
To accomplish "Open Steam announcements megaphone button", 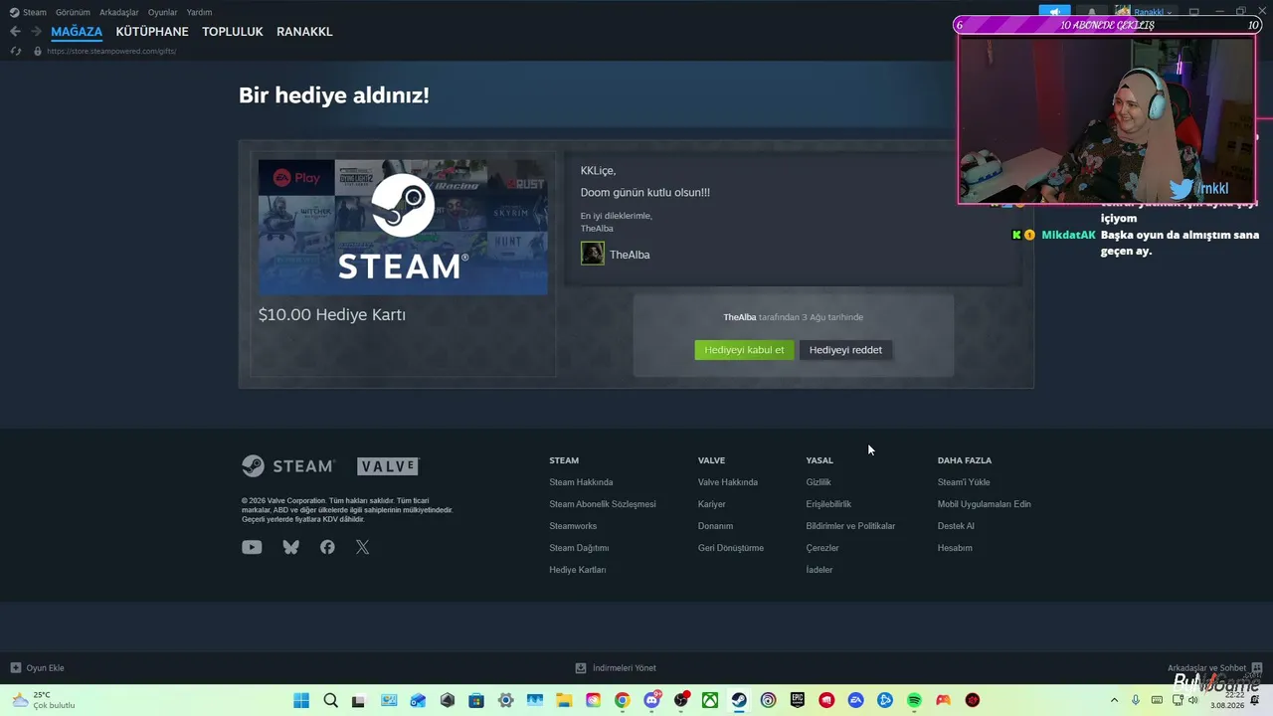I will click(1055, 12).
